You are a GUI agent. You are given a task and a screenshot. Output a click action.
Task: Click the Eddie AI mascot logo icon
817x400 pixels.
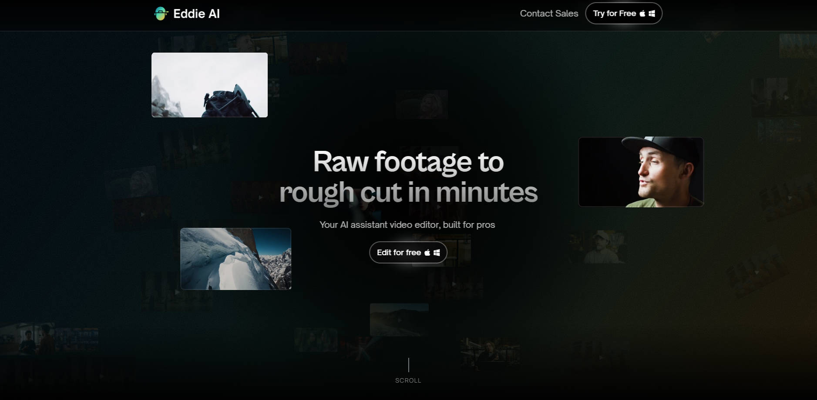(x=161, y=13)
